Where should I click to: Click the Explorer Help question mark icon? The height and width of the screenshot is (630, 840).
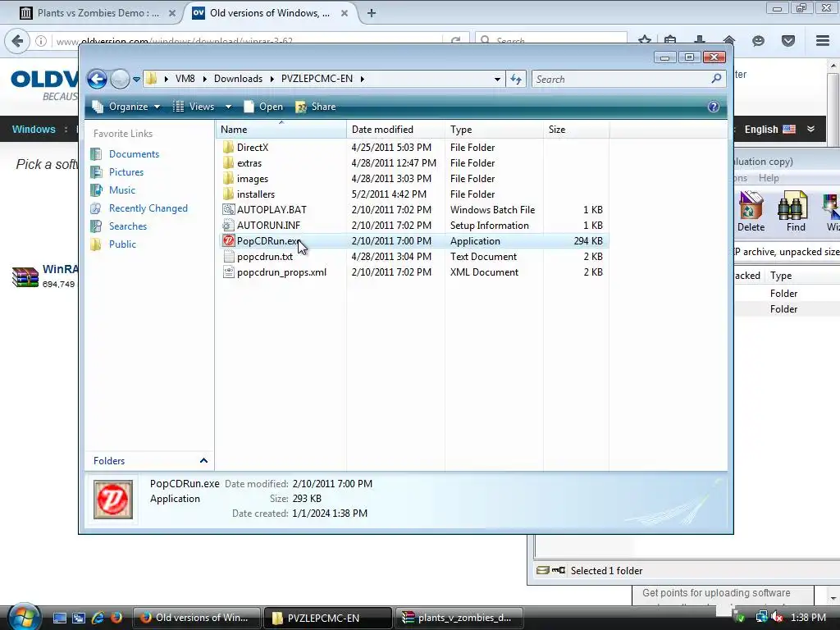[x=714, y=107]
